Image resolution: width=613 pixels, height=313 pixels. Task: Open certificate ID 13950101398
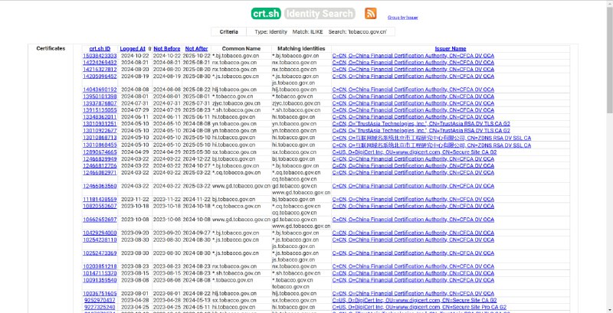[x=100, y=96]
